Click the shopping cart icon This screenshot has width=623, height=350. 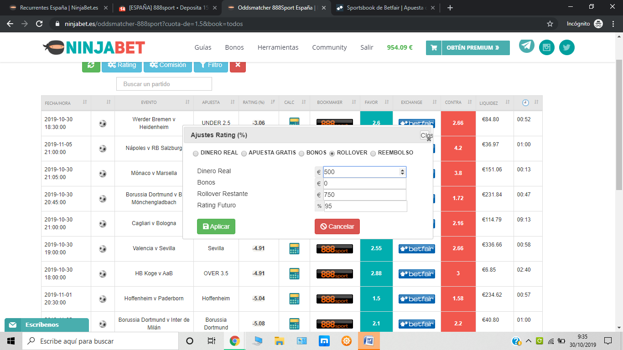(434, 48)
